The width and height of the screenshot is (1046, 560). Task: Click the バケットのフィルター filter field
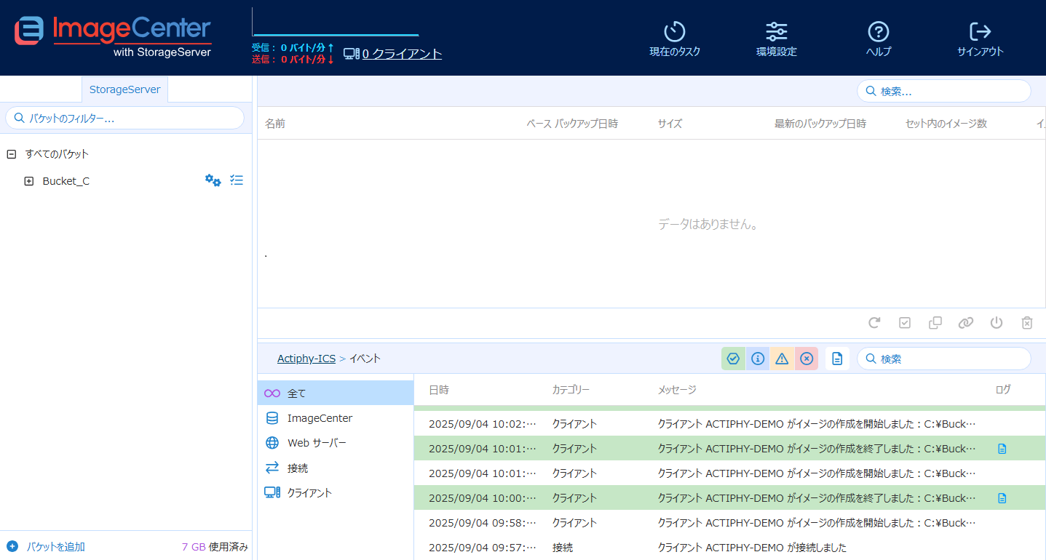(x=125, y=118)
